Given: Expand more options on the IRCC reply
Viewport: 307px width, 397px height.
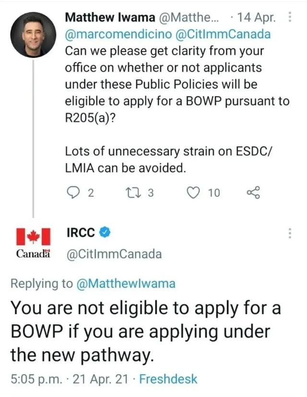Looking at the screenshot, I should [289, 233].
